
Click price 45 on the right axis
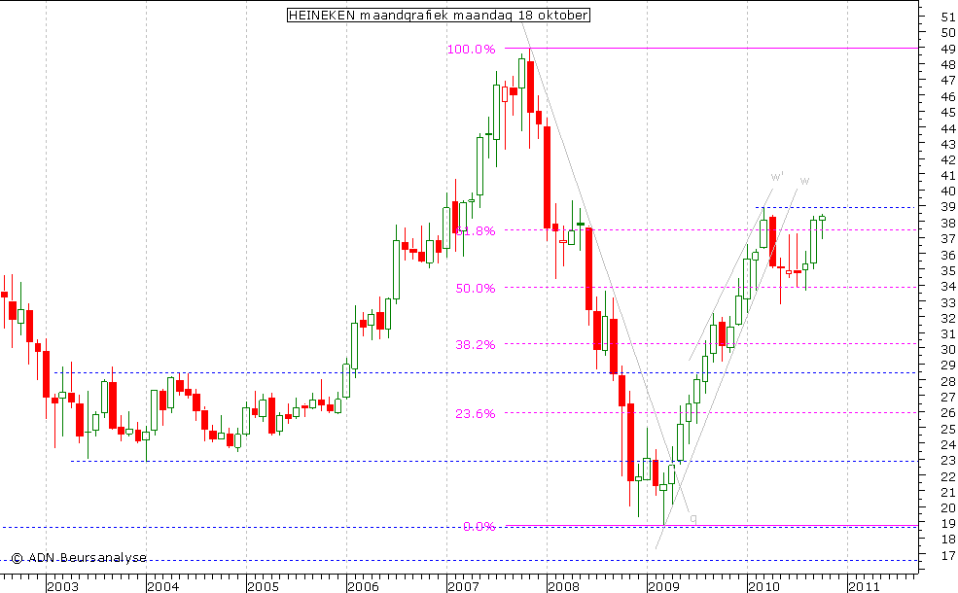(x=948, y=113)
